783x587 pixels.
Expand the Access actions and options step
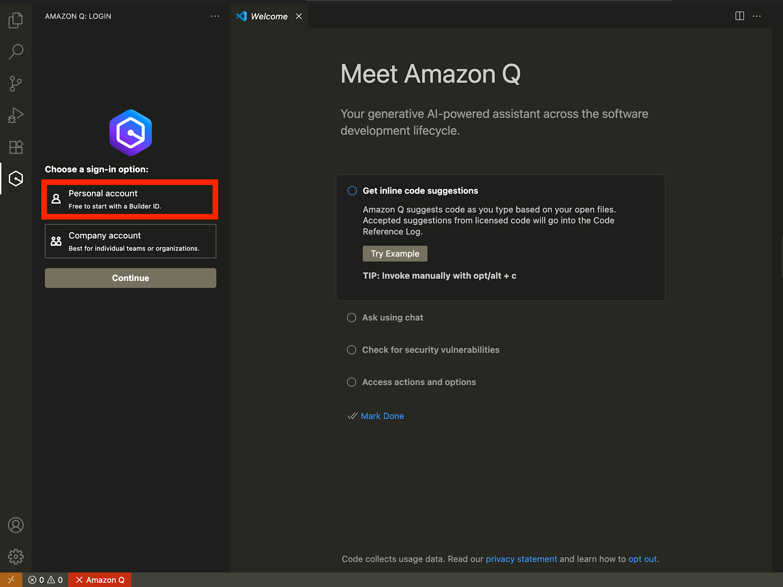pyautogui.click(x=419, y=382)
